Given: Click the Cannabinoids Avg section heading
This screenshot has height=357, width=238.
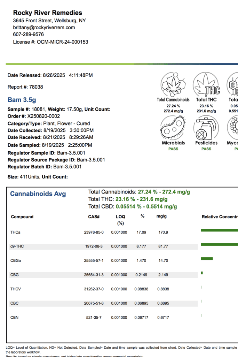Looking at the screenshot, I should click(38, 194).
